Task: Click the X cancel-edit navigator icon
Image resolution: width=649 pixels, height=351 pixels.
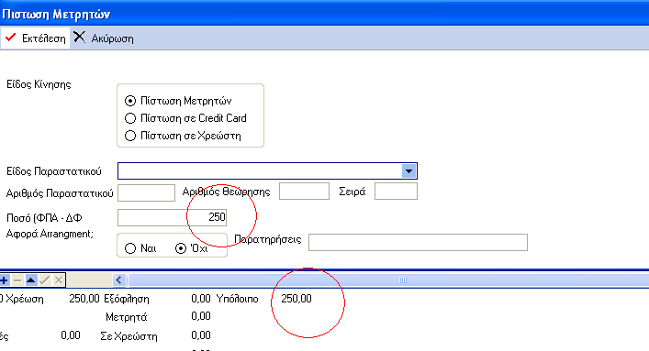Action: point(59,280)
